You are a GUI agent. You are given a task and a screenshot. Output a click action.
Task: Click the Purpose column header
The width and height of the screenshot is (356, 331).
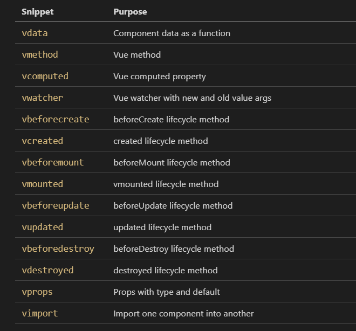tap(130, 12)
